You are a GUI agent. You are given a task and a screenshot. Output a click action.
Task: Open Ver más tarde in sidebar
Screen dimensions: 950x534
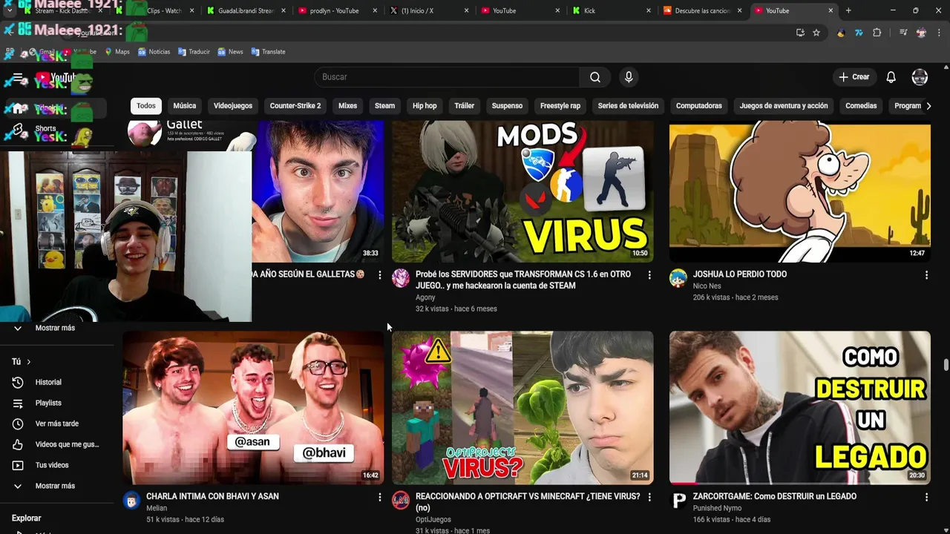58,423
